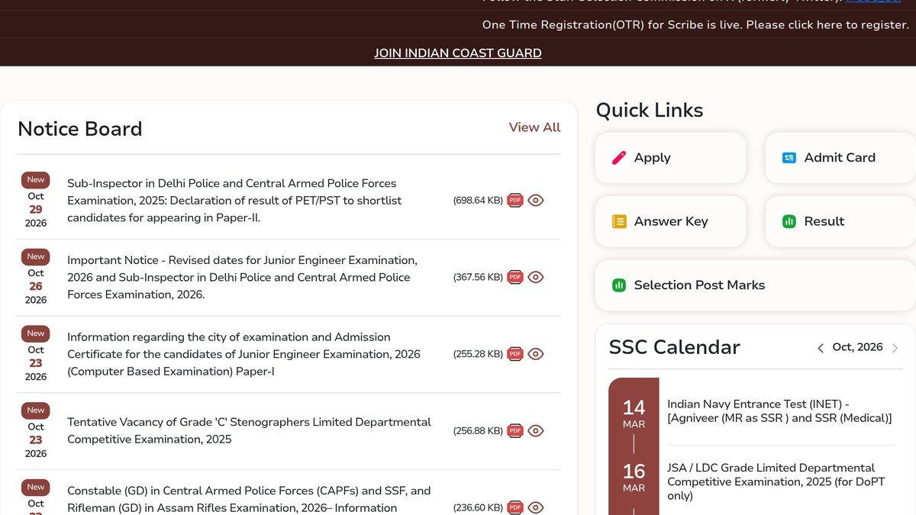Click the OTR for Scribe registration announcement
The image size is (916, 515).
tap(695, 24)
